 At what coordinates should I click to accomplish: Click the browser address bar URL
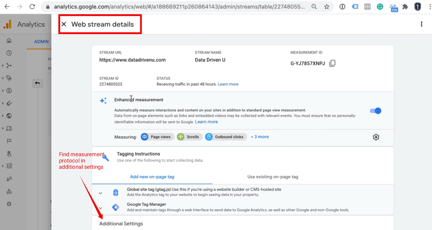179,7
